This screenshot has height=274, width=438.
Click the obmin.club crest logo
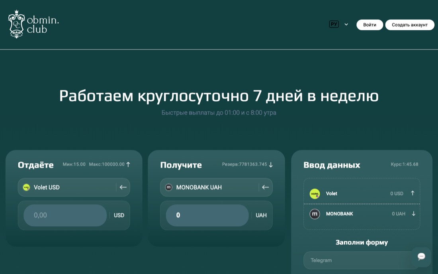click(x=16, y=24)
